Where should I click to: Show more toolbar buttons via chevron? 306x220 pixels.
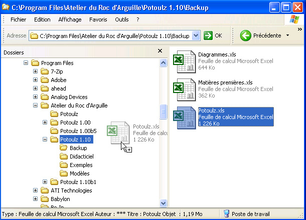(300, 29)
